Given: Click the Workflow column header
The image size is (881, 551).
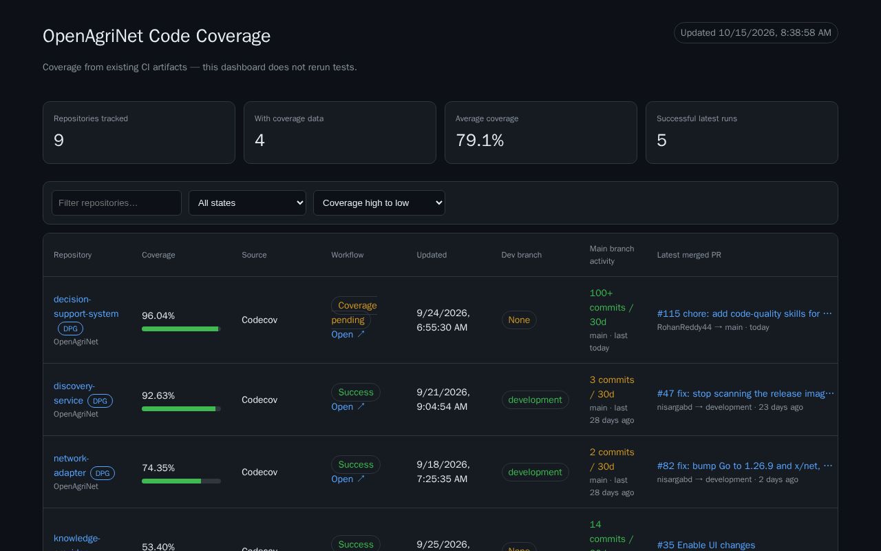Looking at the screenshot, I should 347,255.
